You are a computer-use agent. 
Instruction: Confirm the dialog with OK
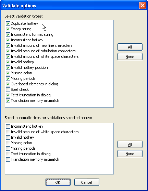pos(58,182)
